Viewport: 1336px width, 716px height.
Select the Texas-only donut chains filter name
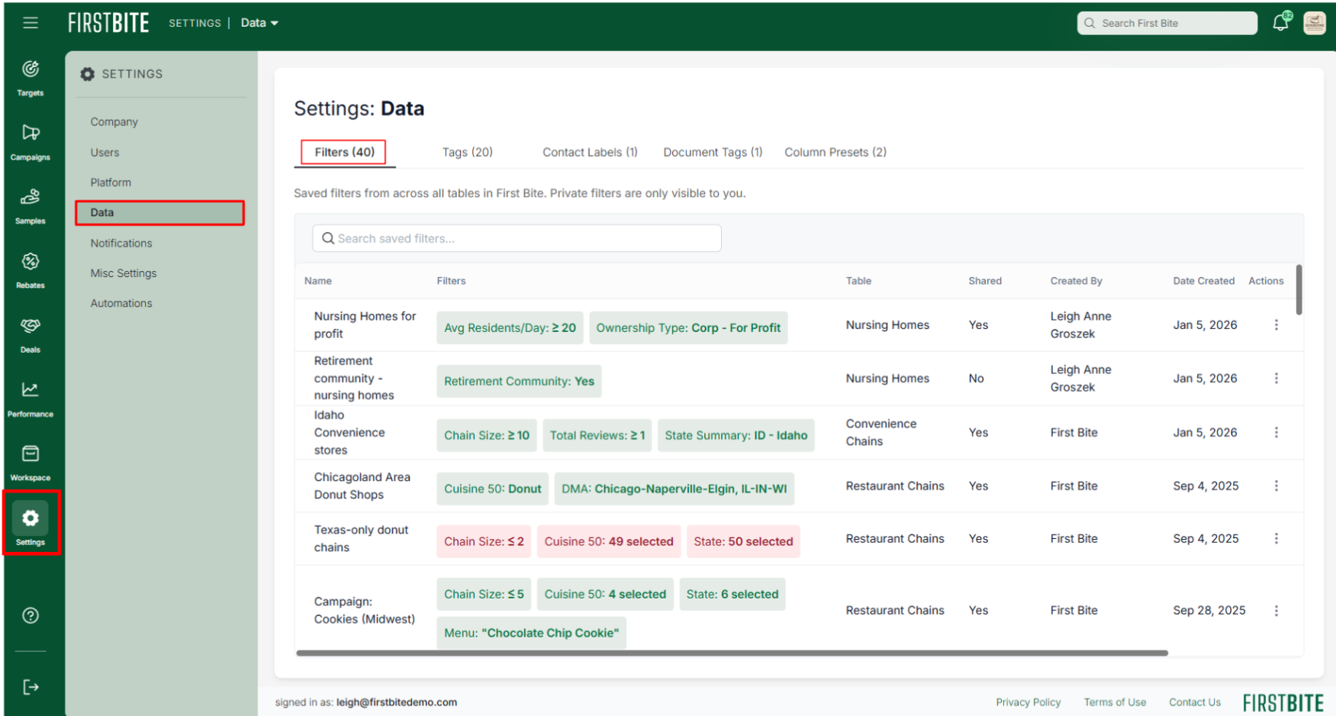tap(361, 539)
